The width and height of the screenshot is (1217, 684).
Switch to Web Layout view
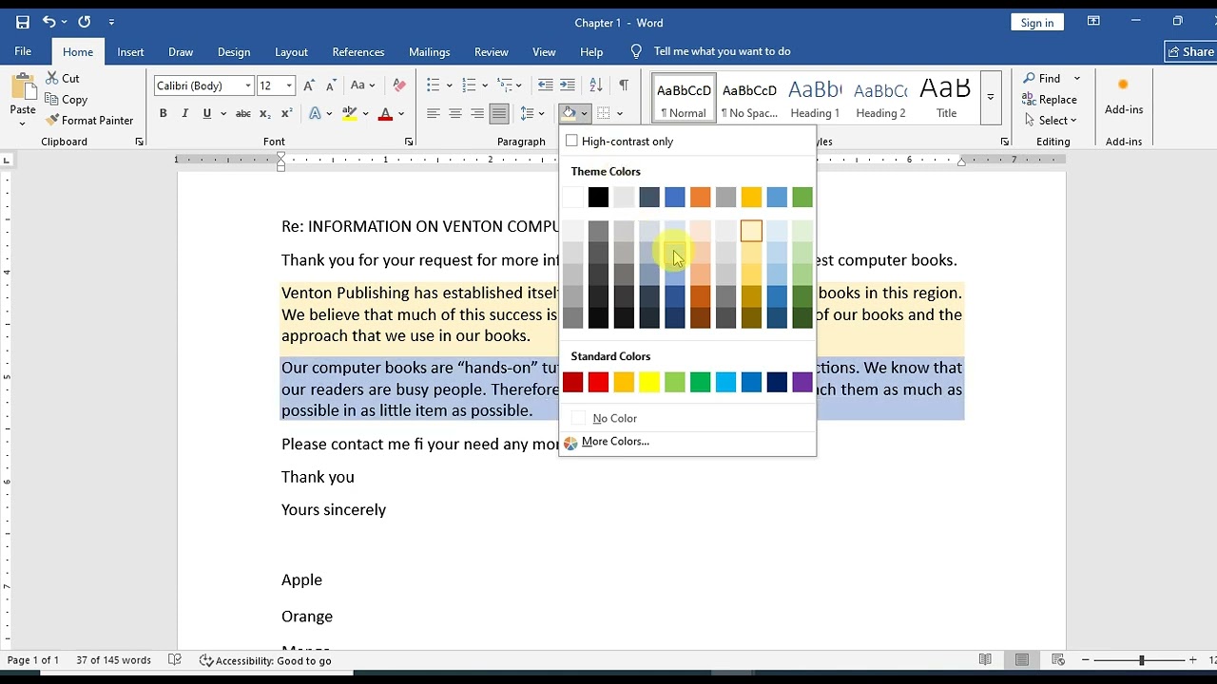(x=1058, y=660)
